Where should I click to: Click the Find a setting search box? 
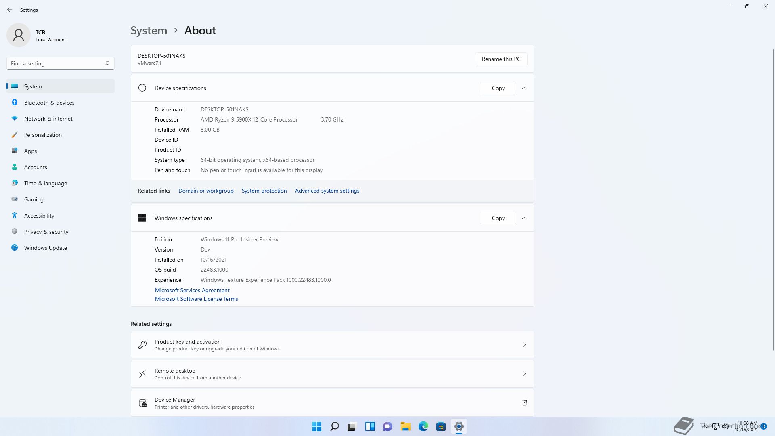tap(57, 63)
